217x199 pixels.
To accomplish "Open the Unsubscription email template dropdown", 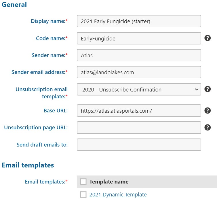I will [x=139, y=89].
